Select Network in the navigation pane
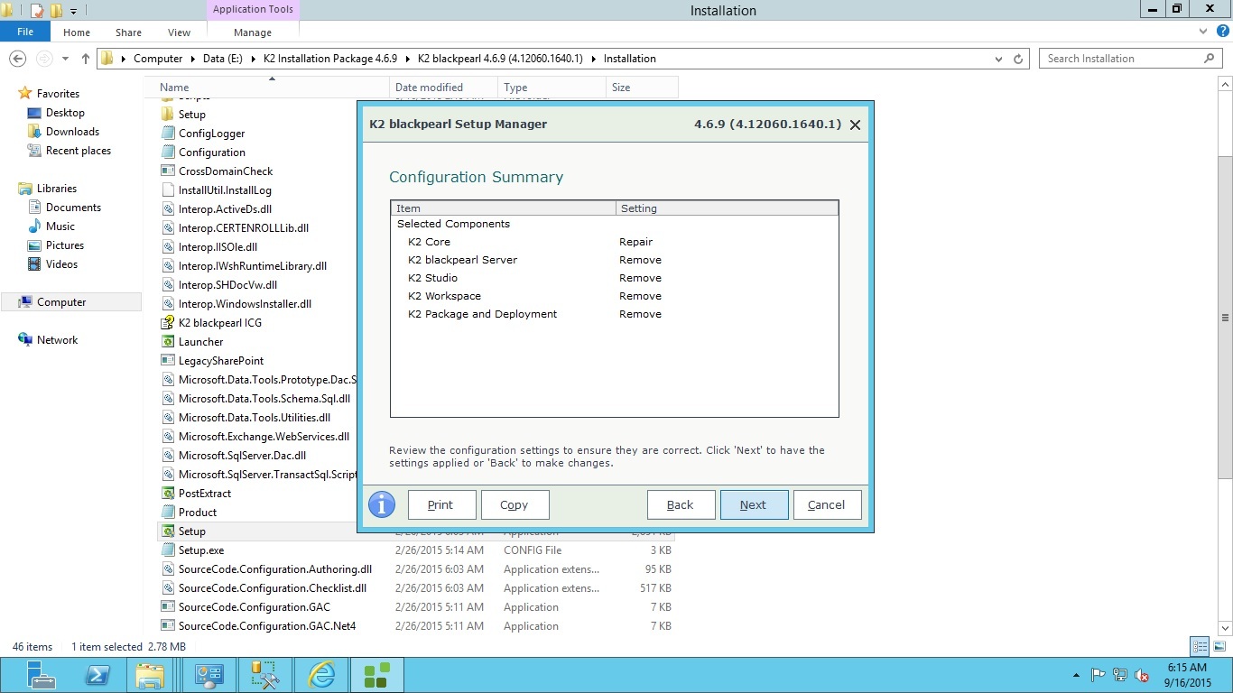Image resolution: width=1233 pixels, height=693 pixels. pyautogui.click(x=57, y=340)
